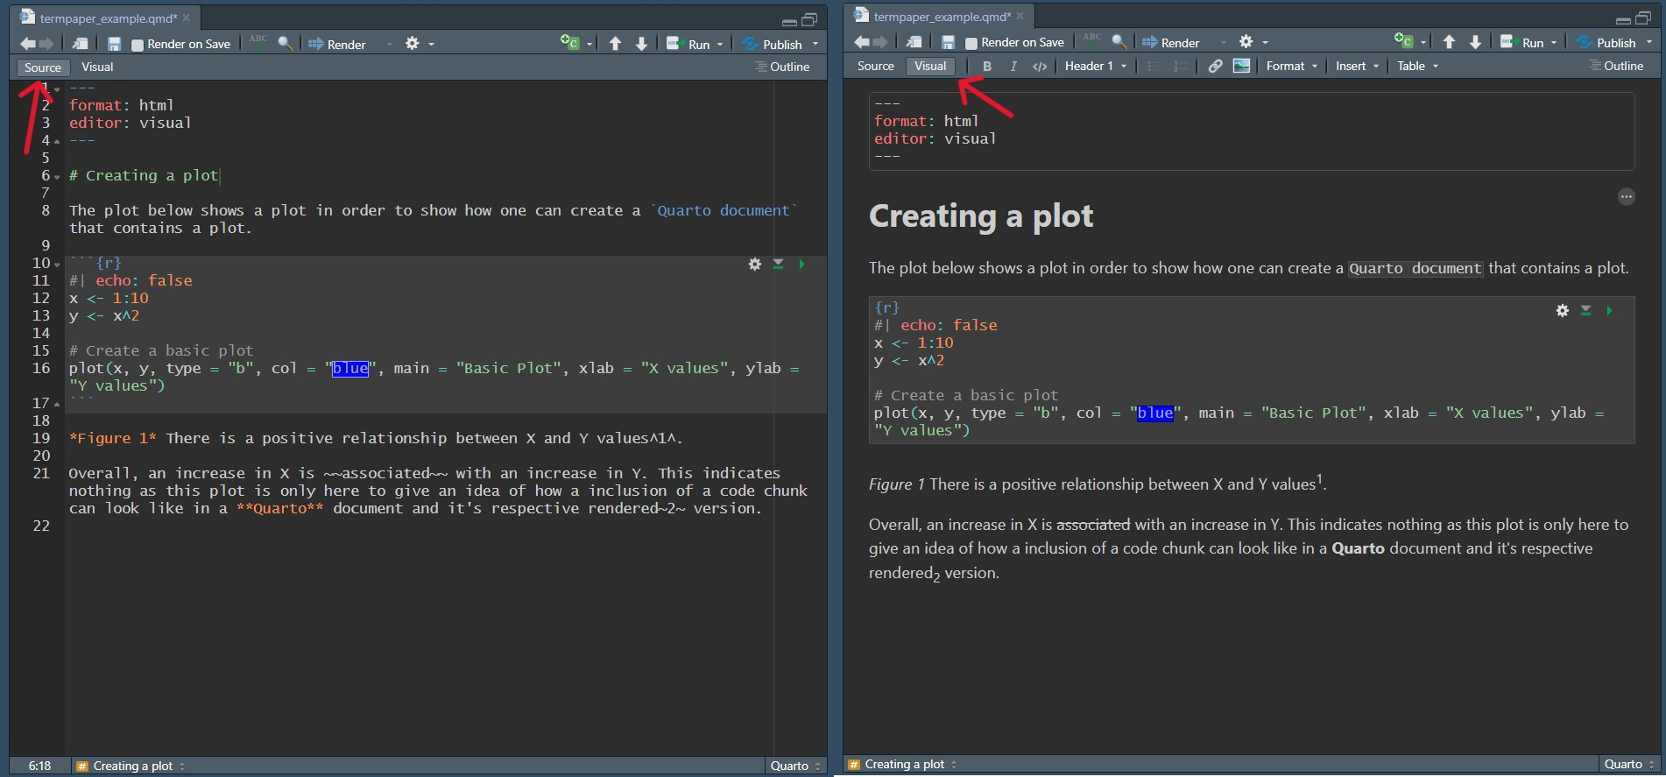Go to next chunk in Source-mode editor
This screenshot has width=1666, height=777.
click(x=642, y=44)
